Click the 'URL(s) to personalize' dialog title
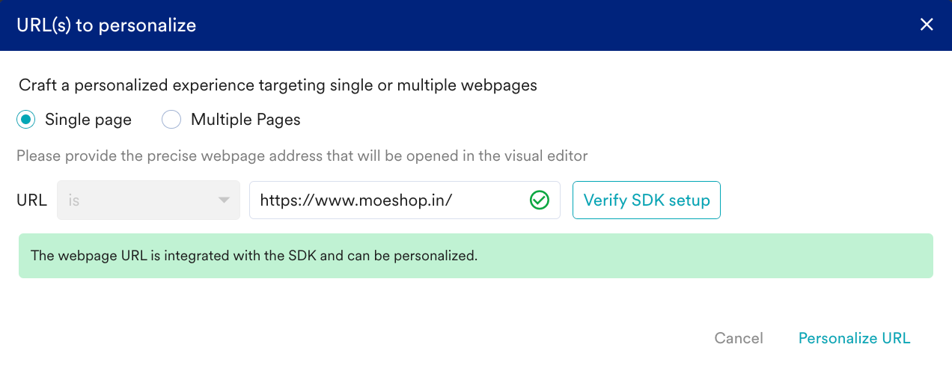The height and width of the screenshot is (365, 952). coord(106,25)
